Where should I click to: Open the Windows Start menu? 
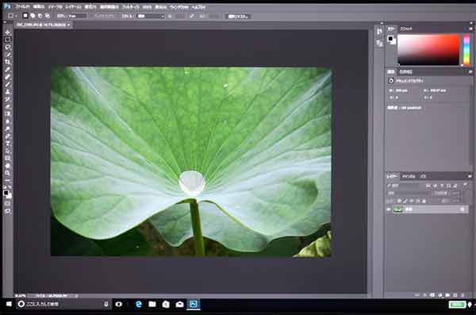click(9, 304)
